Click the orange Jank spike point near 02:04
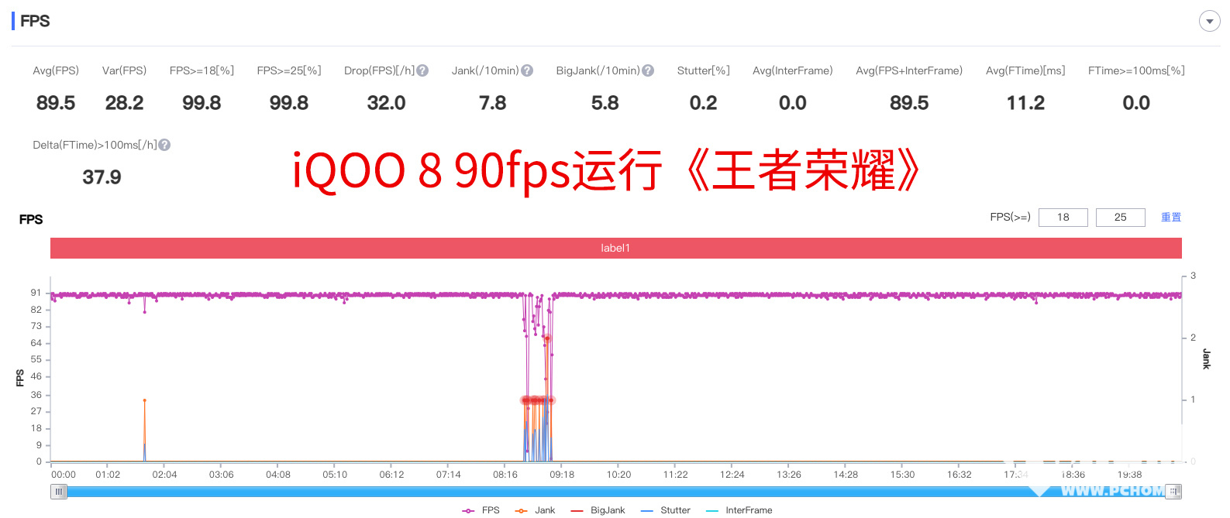1230x518 pixels. pyautogui.click(x=144, y=400)
